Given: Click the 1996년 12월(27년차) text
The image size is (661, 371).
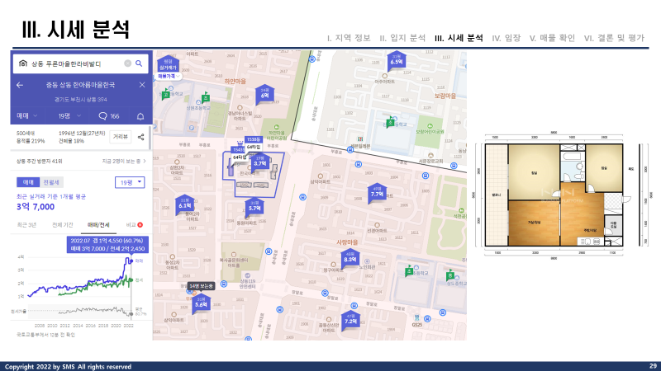Looking at the screenshot, I should tap(82, 134).
